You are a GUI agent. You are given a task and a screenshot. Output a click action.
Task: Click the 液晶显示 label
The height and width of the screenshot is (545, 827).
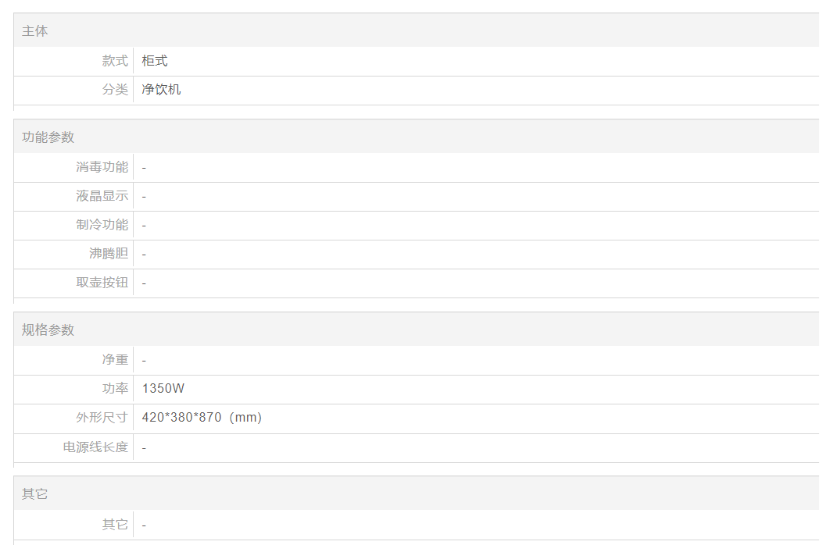click(102, 196)
